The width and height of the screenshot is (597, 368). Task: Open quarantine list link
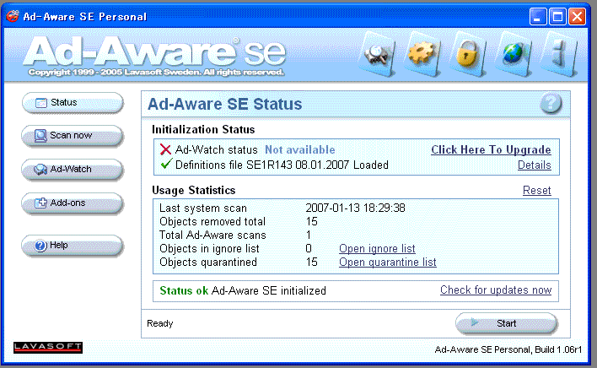click(388, 262)
